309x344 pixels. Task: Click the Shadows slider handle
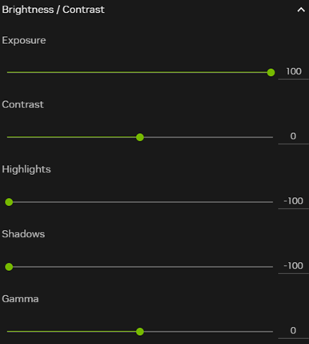click(9, 267)
